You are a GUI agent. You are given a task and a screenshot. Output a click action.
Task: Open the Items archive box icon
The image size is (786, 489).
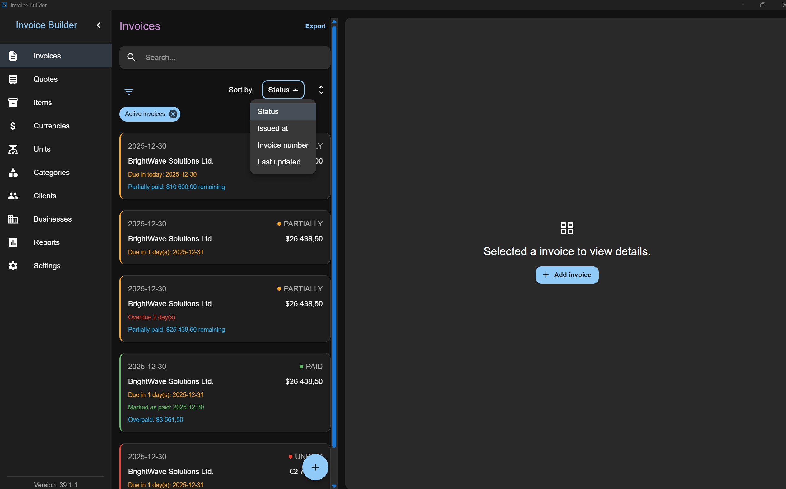(x=13, y=103)
